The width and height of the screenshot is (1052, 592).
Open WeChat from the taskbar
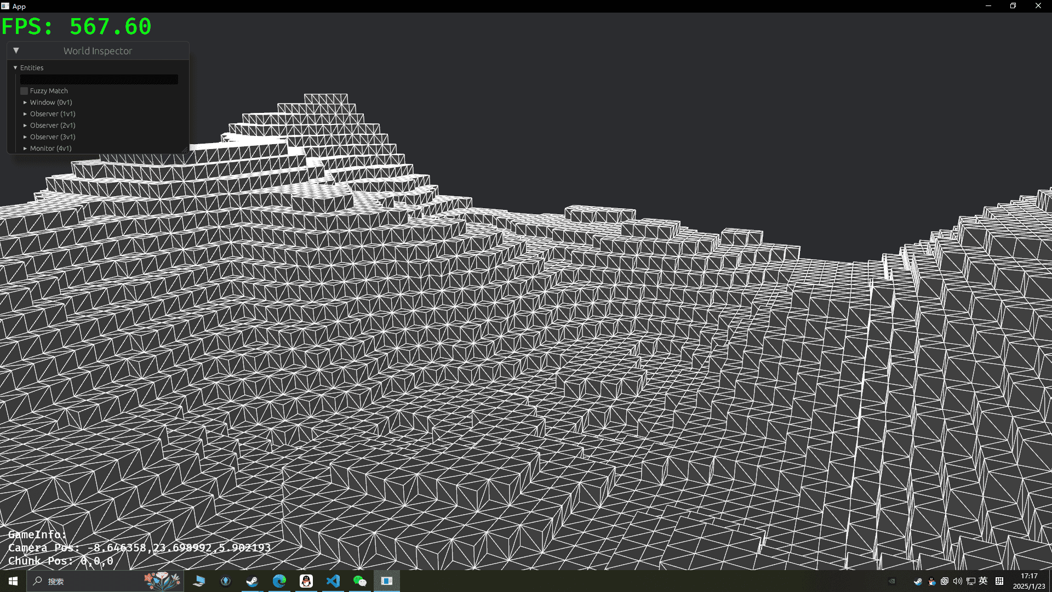coord(360,581)
